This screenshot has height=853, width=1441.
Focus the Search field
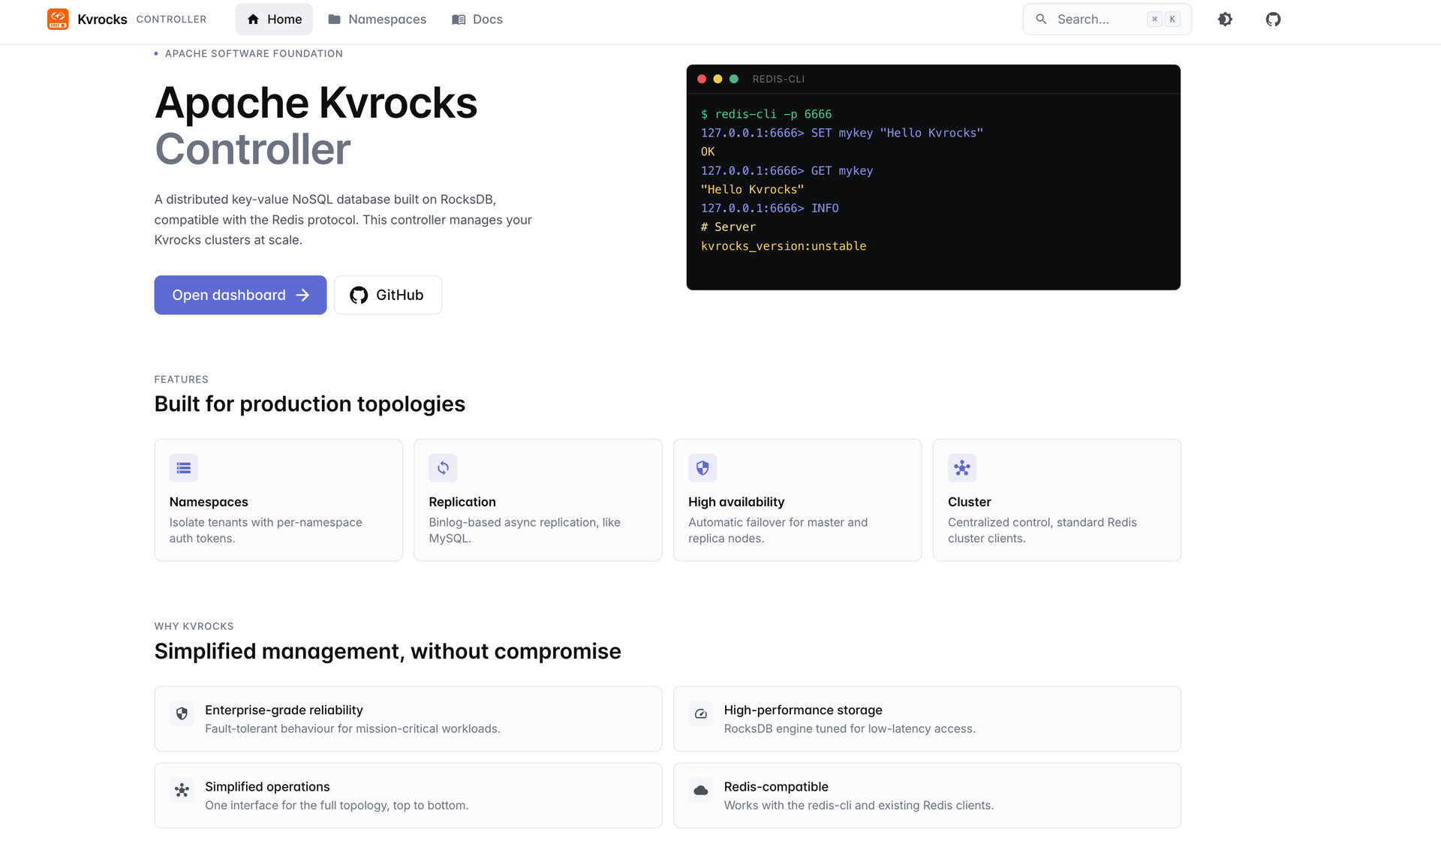tap(1107, 20)
